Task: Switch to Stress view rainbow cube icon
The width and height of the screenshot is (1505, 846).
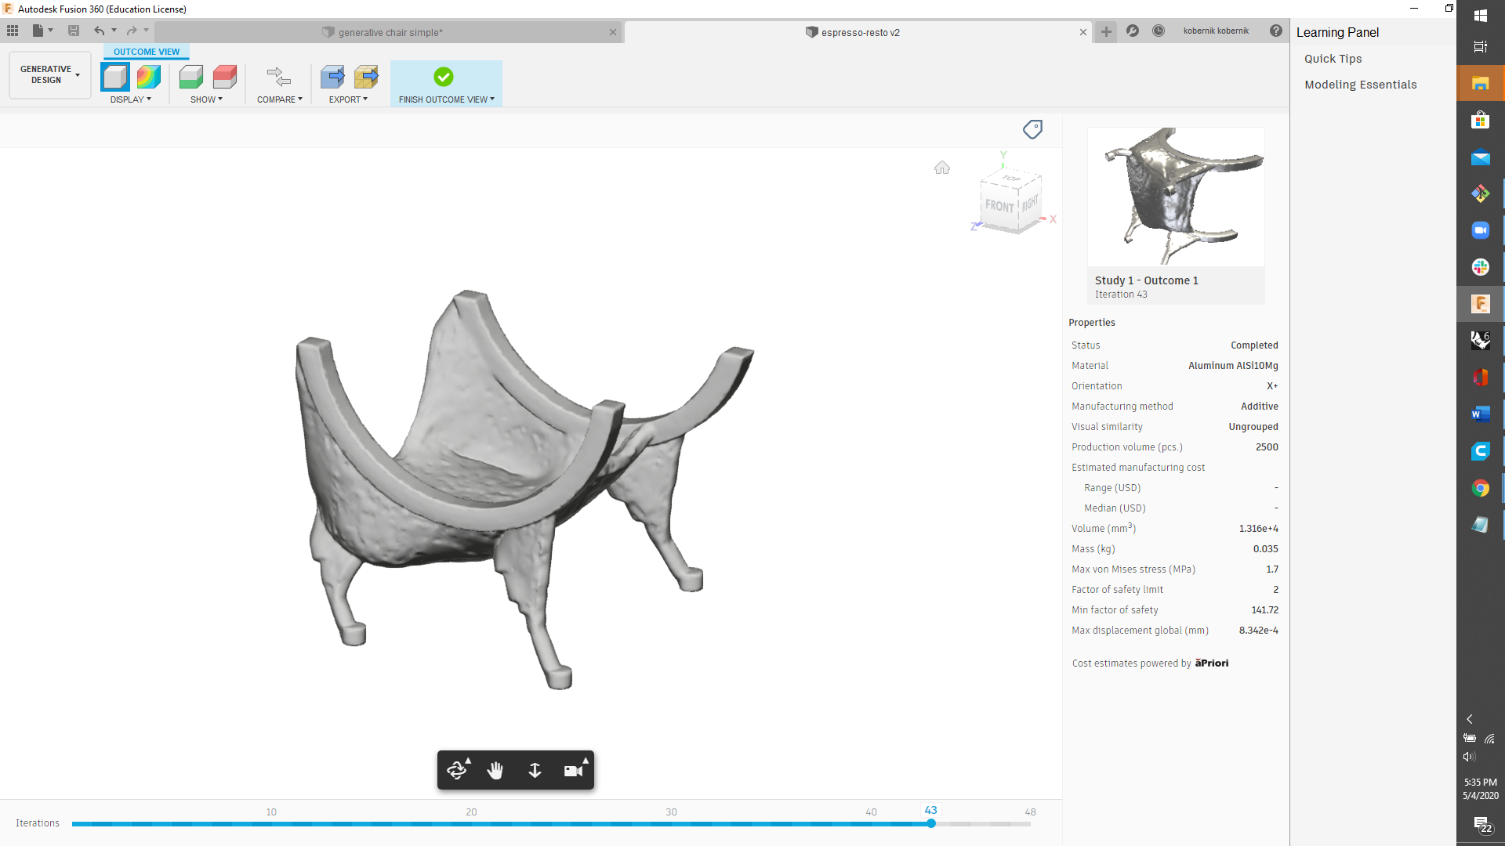Action: click(x=149, y=77)
